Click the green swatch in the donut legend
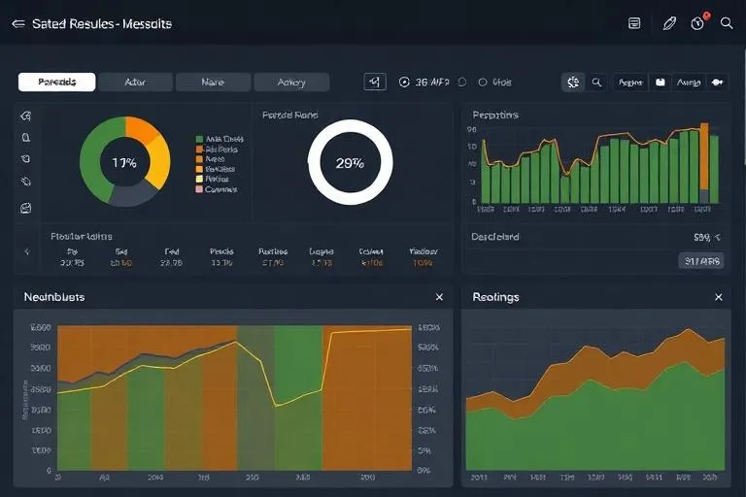The image size is (746, 497). (199, 139)
